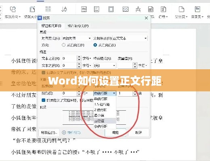Click the page background picture icon
This screenshot has width=210, height=161.
coord(97,9)
